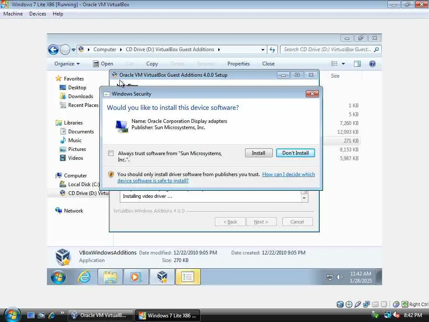Open the VirtualBox Machine menu
Screen dimensions: 429x322
coord(13,14)
